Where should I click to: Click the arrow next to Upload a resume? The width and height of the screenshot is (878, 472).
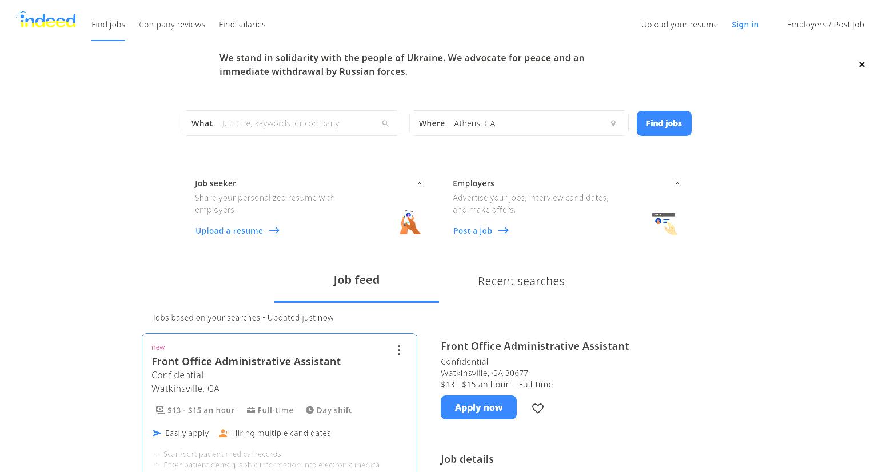click(x=274, y=230)
